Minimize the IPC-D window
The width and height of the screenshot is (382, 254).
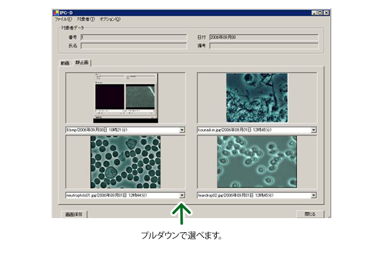[314, 13]
